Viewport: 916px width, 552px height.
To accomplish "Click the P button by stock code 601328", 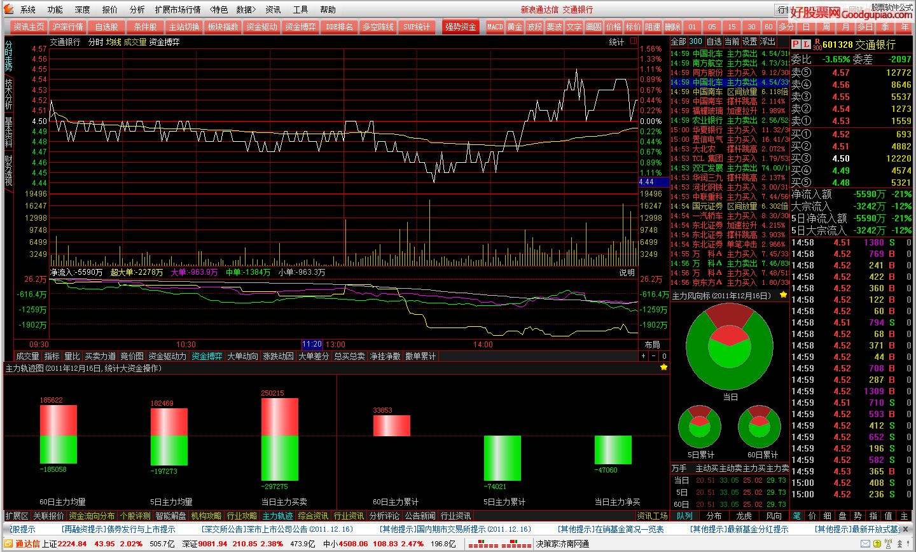I will [x=796, y=44].
